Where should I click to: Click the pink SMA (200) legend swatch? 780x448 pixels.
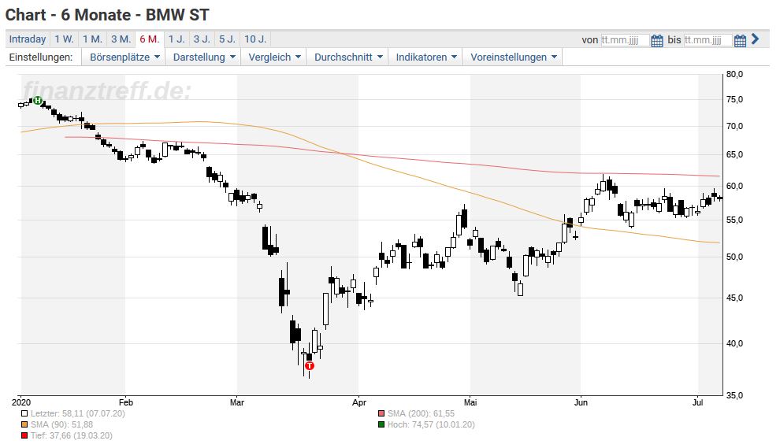click(x=381, y=413)
